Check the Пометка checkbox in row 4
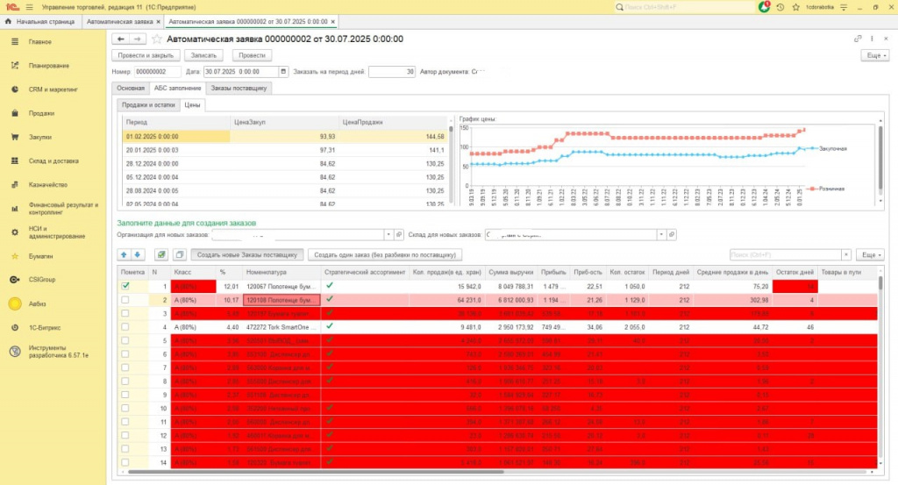The height and width of the screenshot is (485, 898). (x=125, y=327)
